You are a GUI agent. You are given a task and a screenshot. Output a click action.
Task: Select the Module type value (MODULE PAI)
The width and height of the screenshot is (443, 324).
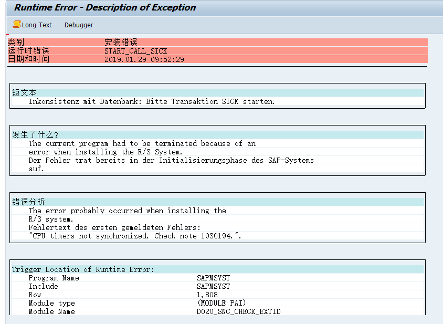coord(221,303)
